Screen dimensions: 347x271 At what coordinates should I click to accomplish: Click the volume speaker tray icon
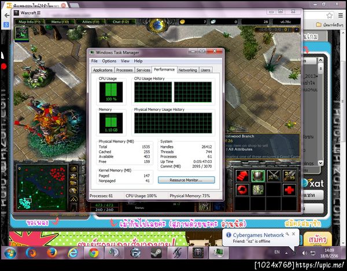(x=304, y=253)
